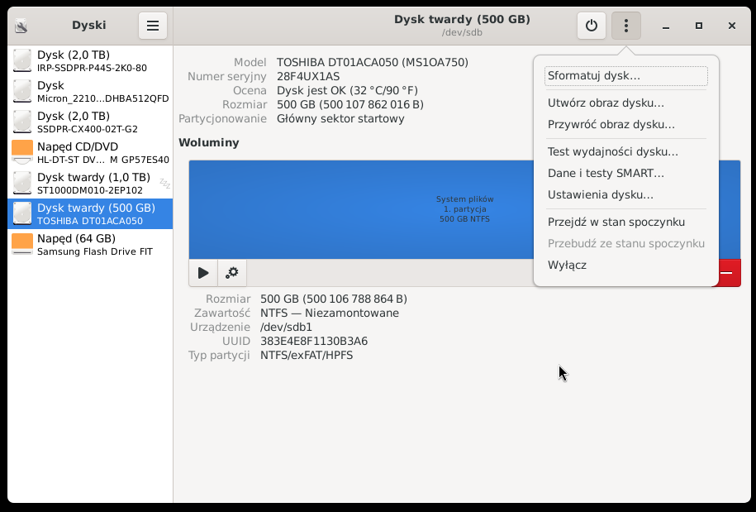The width and height of the screenshot is (756, 512).
Task: Click /dev/sdb subtitle in title bar
Action: (x=462, y=32)
